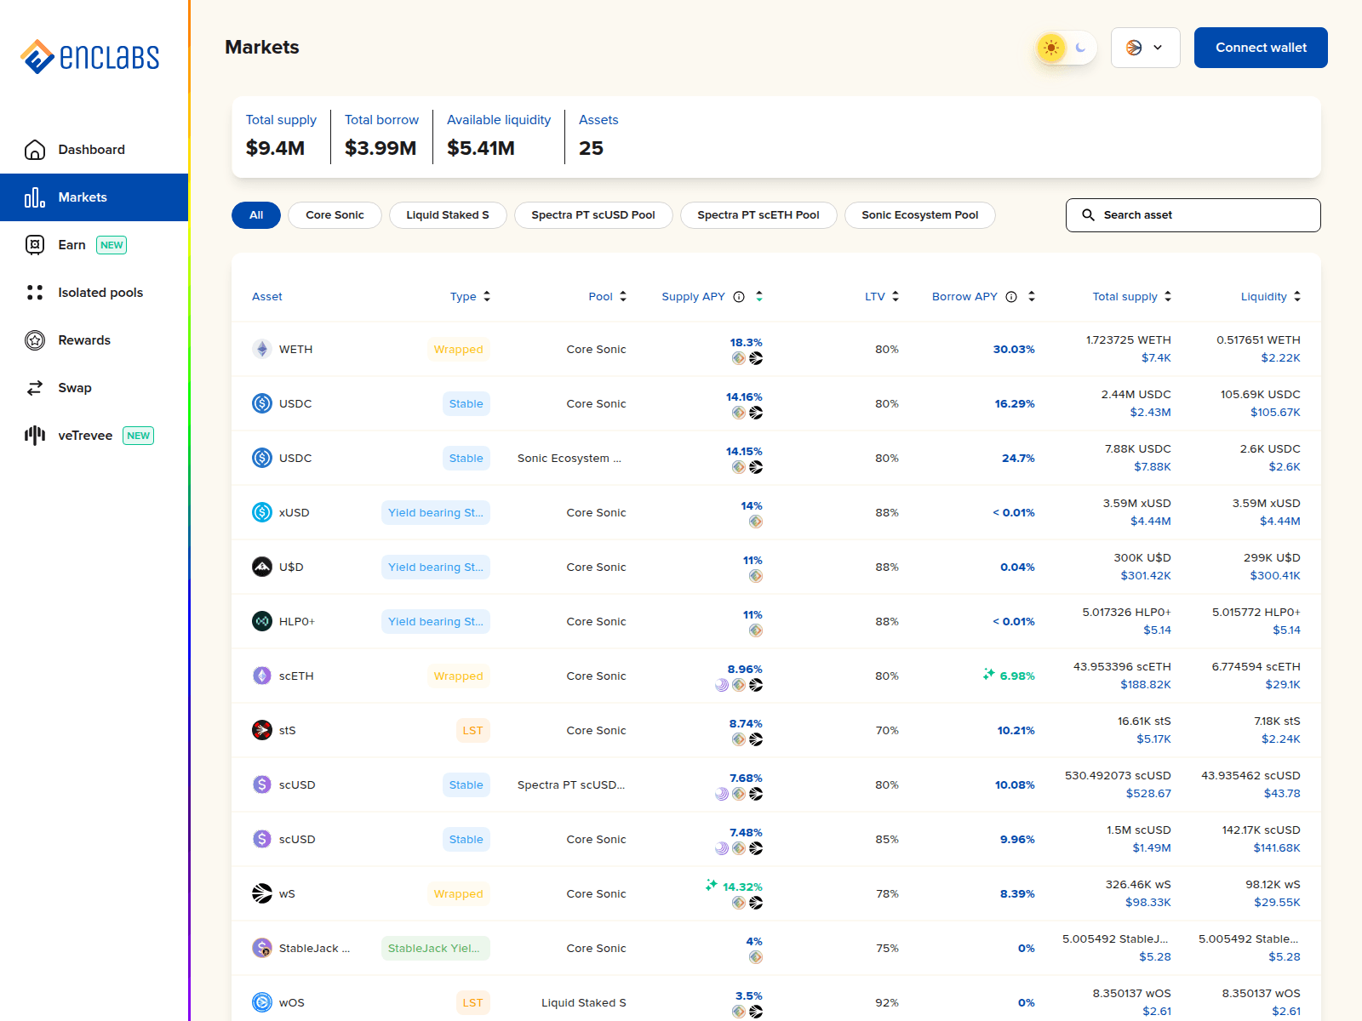Click the StableJack token icon

pos(262,948)
